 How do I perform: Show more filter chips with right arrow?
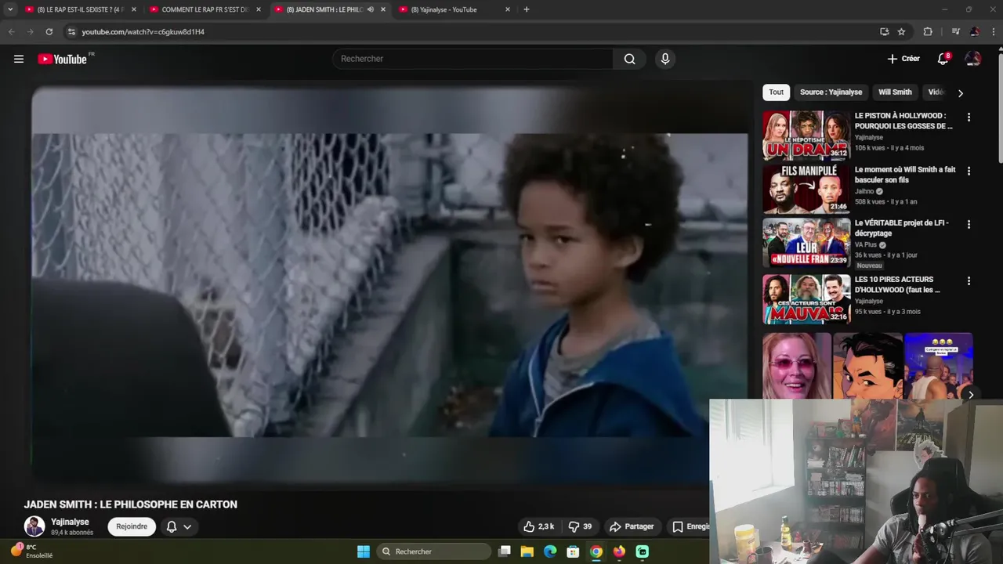(x=961, y=93)
